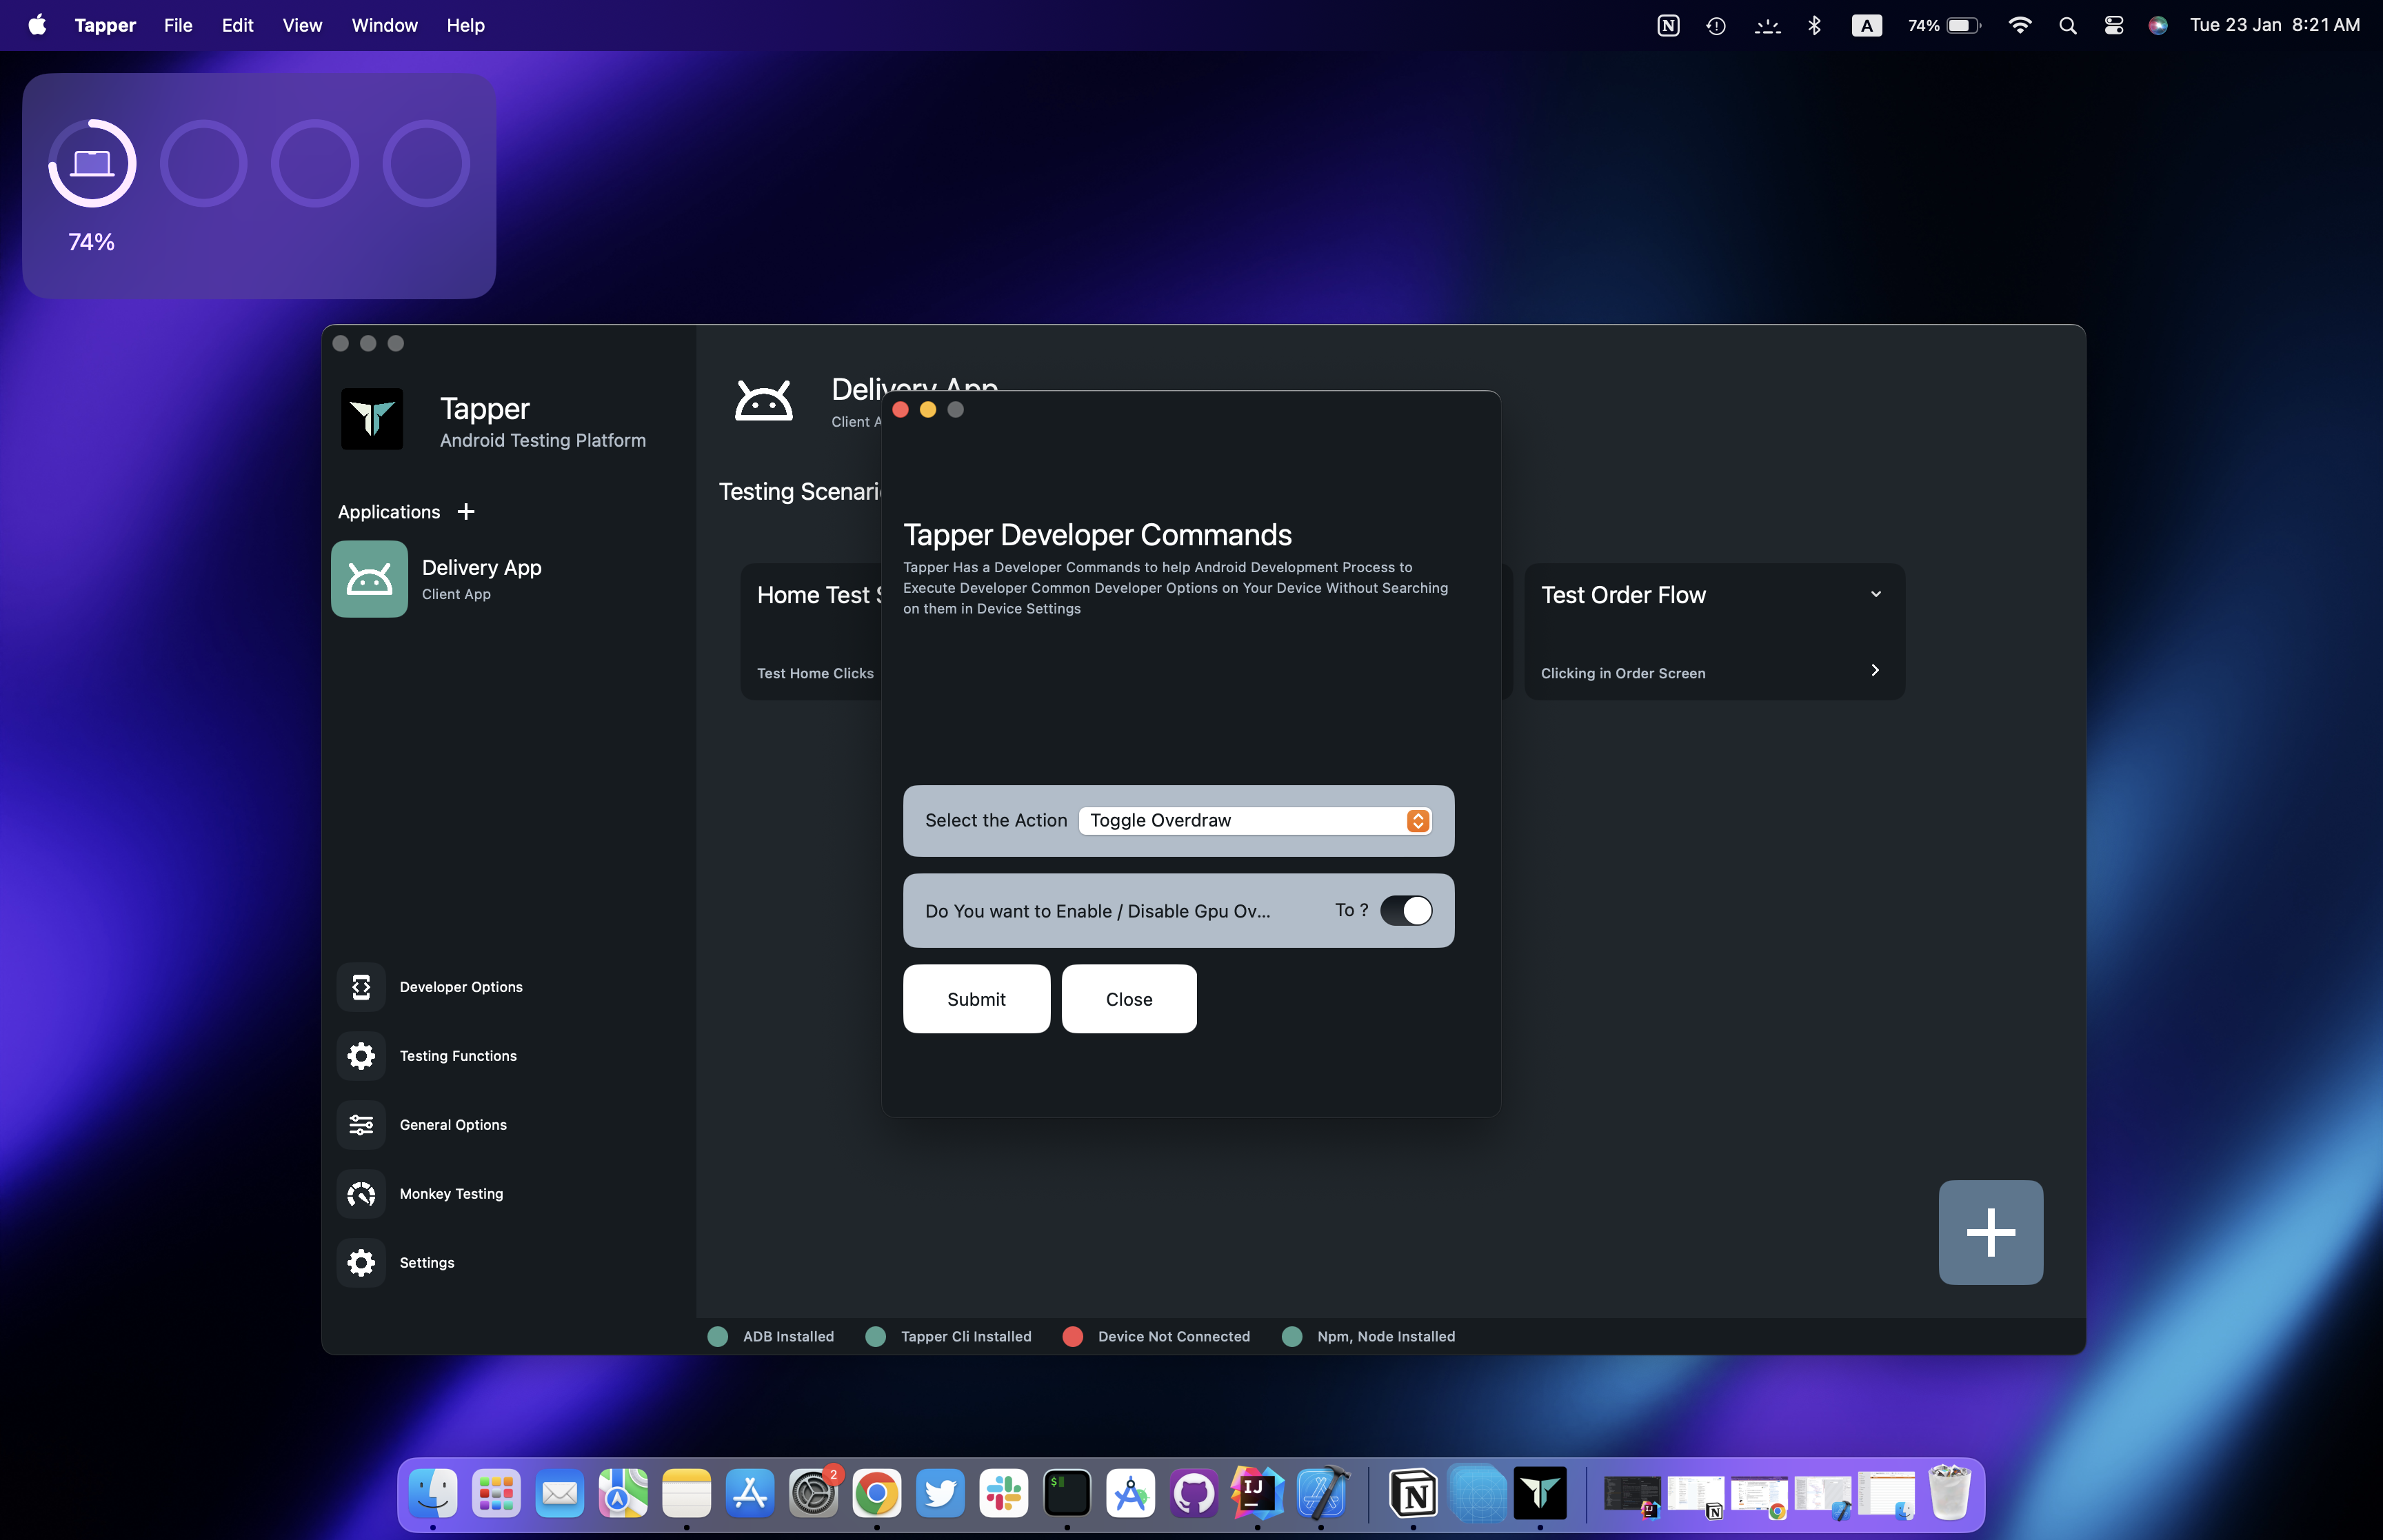The height and width of the screenshot is (1540, 2383).
Task: Open Notes from the dock
Action: click(x=686, y=1494)
